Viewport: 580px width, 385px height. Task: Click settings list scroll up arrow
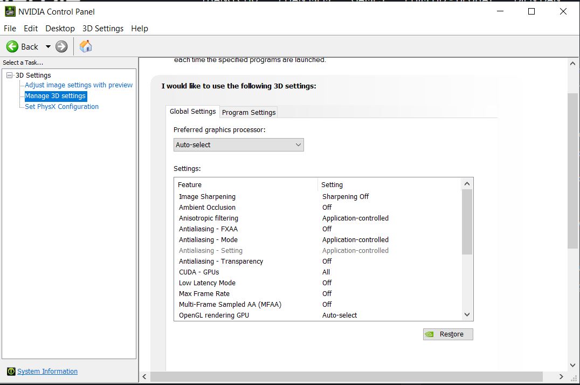[x=467, y=184]
